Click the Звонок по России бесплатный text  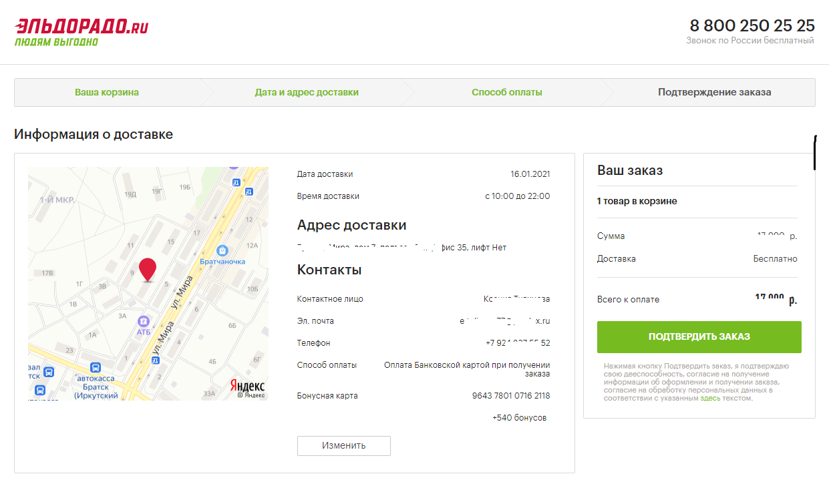click(x=750, y=41)
